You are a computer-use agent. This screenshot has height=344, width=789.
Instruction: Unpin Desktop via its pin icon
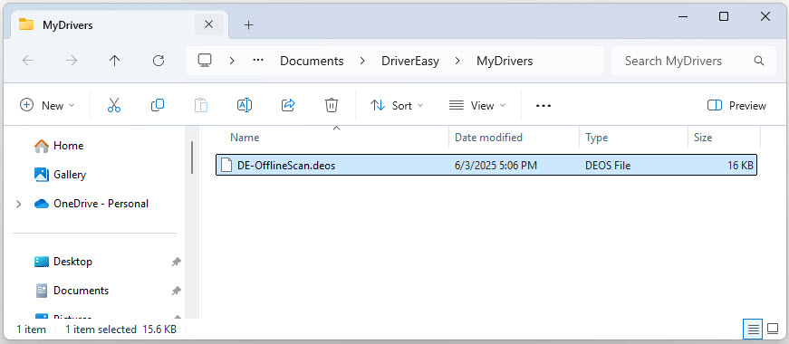(176, 262)
